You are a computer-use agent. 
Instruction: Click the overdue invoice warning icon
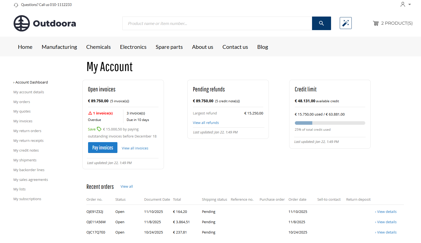[90, 113]
